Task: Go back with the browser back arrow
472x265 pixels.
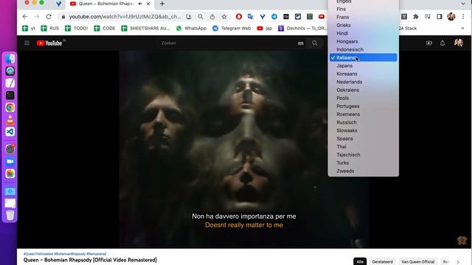Action: click(25, 16)
